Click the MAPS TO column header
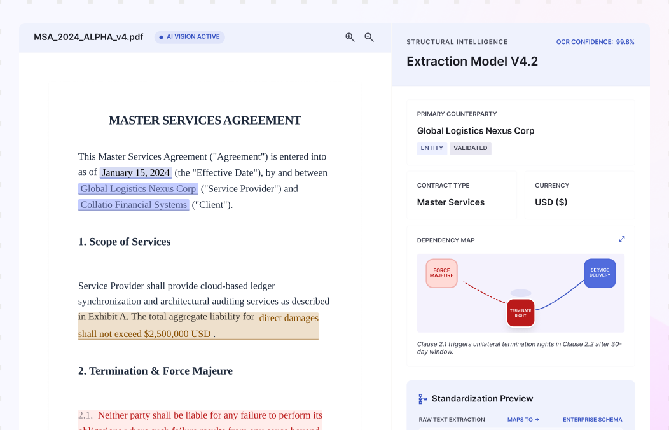This screenshot has height=430, width=669. [523, 420]
